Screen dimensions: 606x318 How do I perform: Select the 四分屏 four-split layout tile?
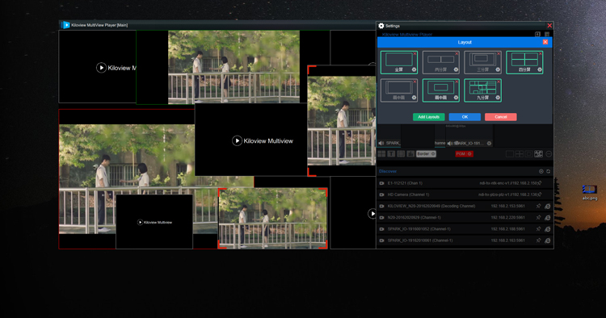pyautogui.click(x=524, y=62)
